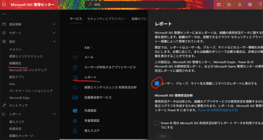The height and width of the screenshot is (140, 263).
Task: Click the gear icon beside 設定
Action: [4, 41]
